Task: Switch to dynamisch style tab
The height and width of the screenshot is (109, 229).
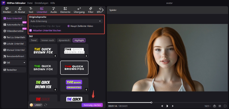Action: point(64,40)
